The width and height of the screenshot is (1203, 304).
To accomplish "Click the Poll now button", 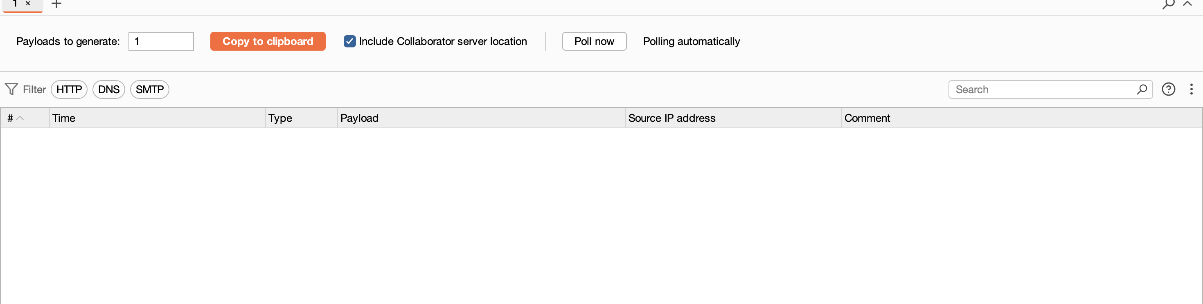I will click(x=594, y=41).
